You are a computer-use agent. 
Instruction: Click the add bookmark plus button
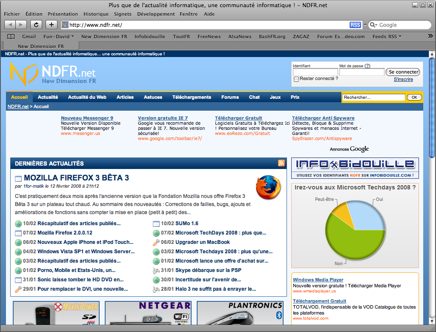click(x=51, y=25)
